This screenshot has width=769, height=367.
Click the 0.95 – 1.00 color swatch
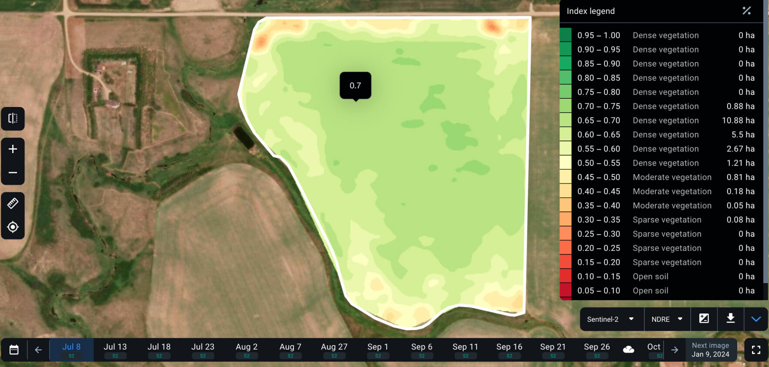(x=565, y=35)
